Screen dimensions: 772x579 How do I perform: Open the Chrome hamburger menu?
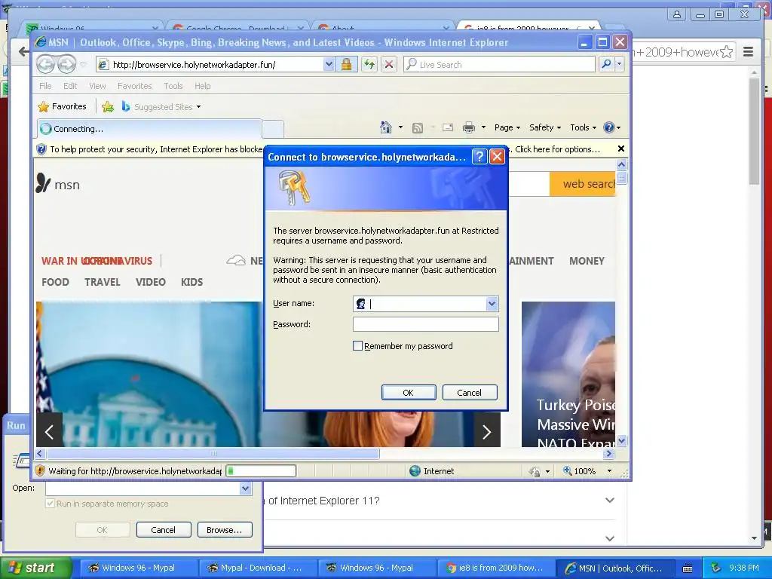[x=749, y=52]
